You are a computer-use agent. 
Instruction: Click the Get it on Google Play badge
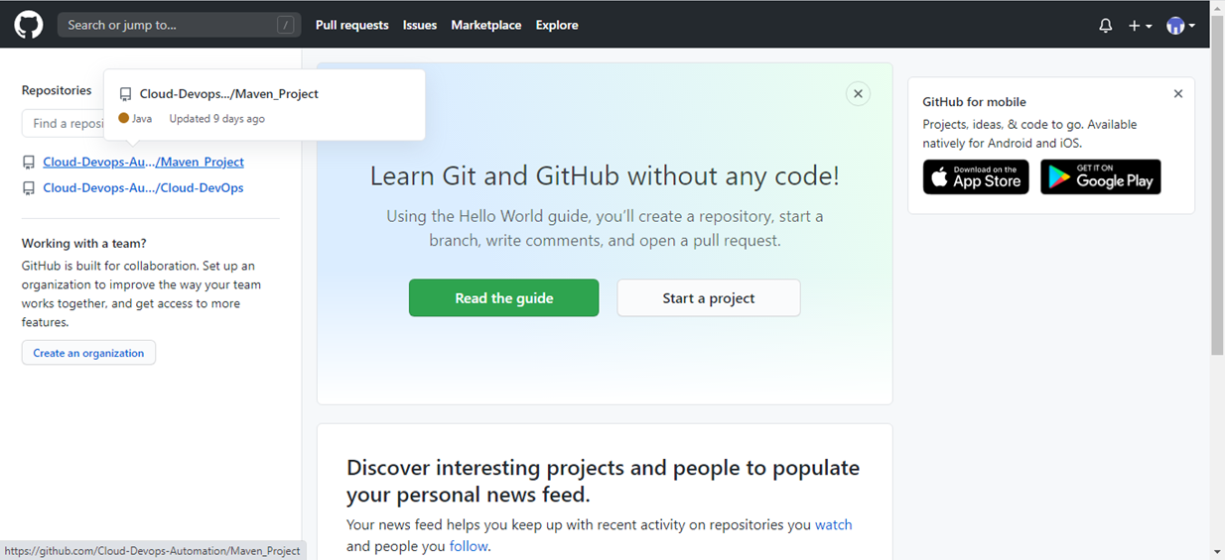pyautogui.click(x=1101, y=176)
